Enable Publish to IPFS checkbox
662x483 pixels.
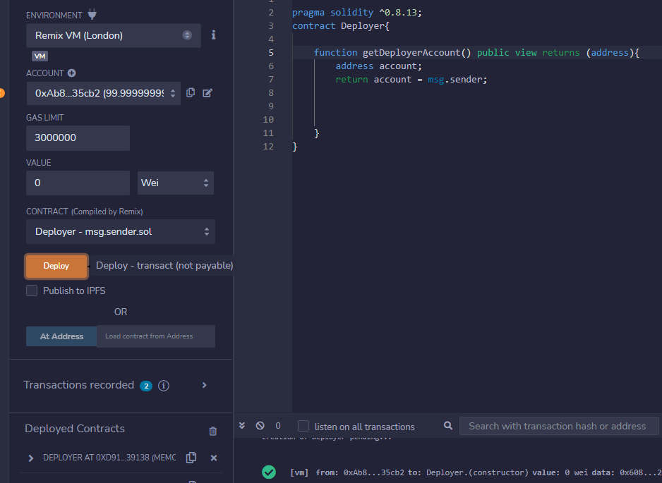[x=32, y=291]
